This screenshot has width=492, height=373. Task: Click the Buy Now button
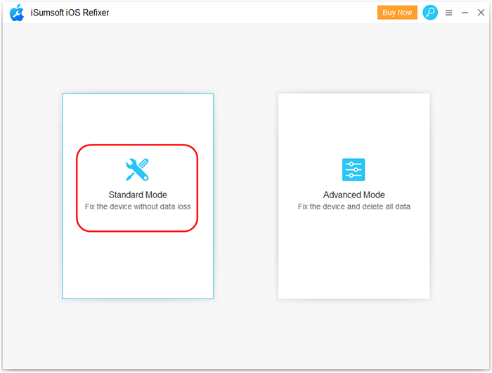coord(397,13)
